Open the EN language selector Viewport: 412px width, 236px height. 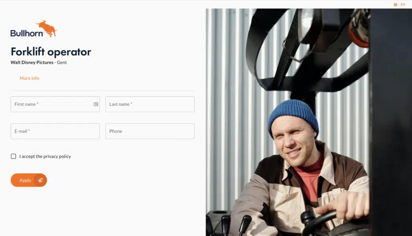(402, 4)
